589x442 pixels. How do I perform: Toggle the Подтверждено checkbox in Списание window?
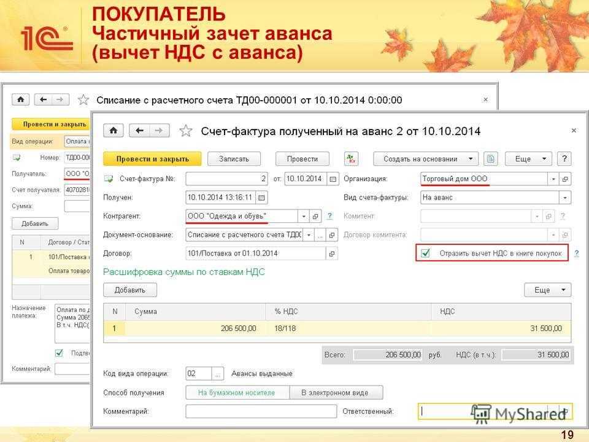tap(59, 353)
